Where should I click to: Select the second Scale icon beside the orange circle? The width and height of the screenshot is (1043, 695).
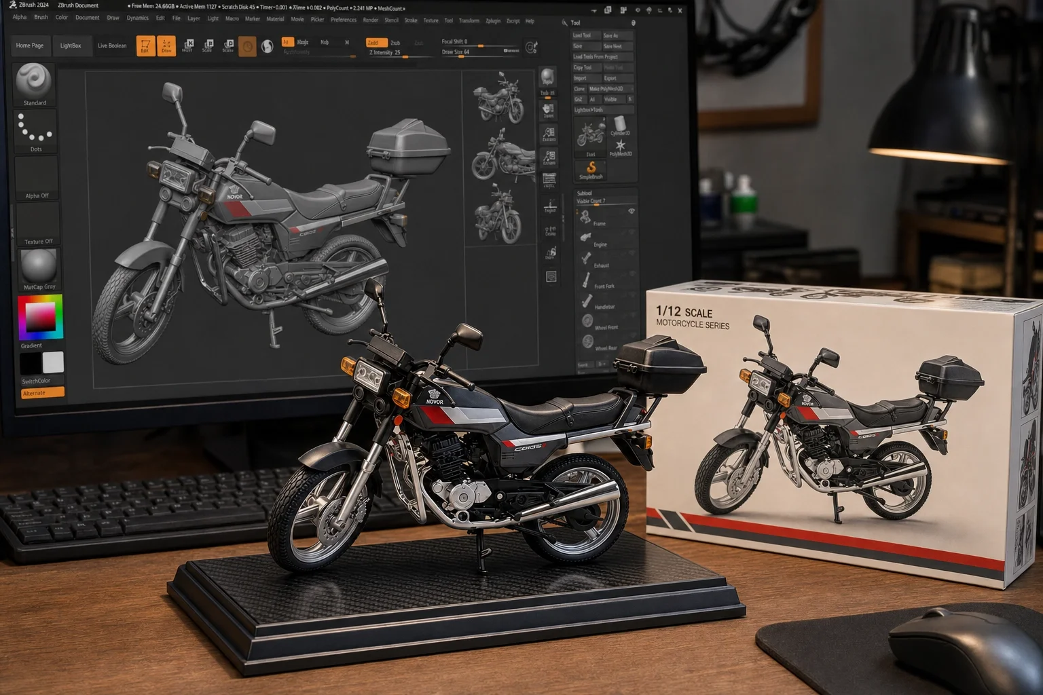point(228,45)
